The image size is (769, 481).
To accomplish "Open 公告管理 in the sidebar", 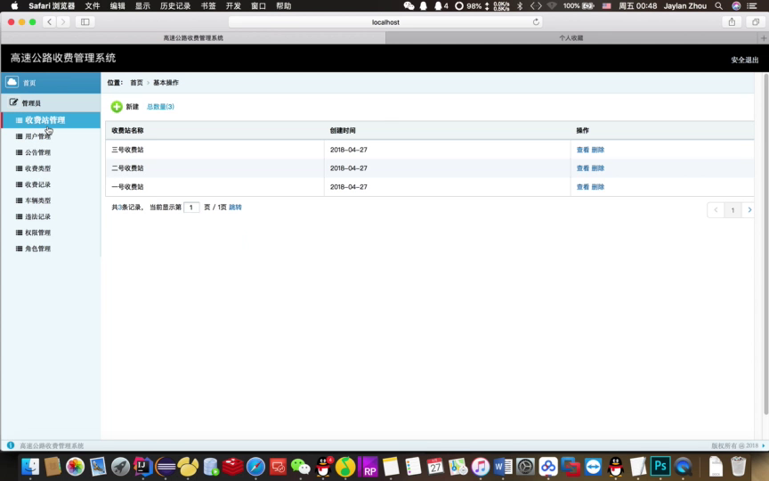I will [37, 152].
